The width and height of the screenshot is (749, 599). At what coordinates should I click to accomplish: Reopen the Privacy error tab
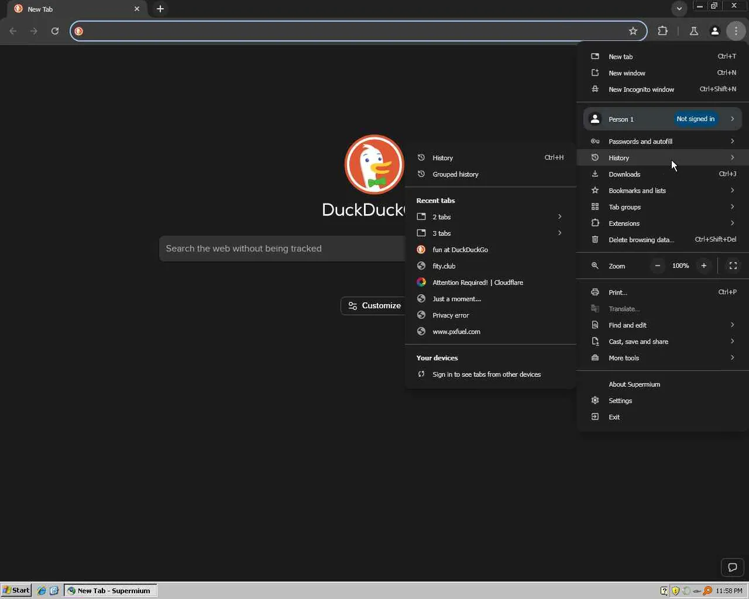click(x=490, y=315)
